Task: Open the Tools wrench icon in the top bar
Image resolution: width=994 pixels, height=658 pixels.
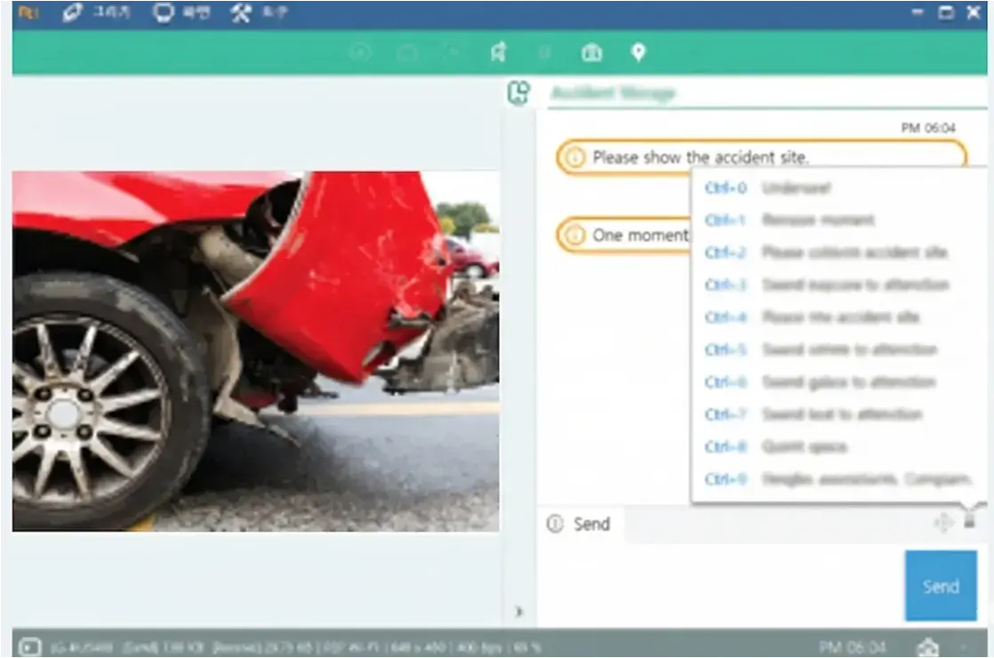Action: pyautogui.click(x=238, y=13)
